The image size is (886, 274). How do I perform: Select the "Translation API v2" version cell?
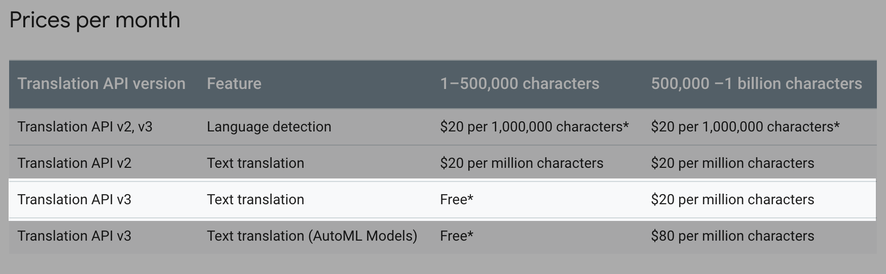coord(74,163)
